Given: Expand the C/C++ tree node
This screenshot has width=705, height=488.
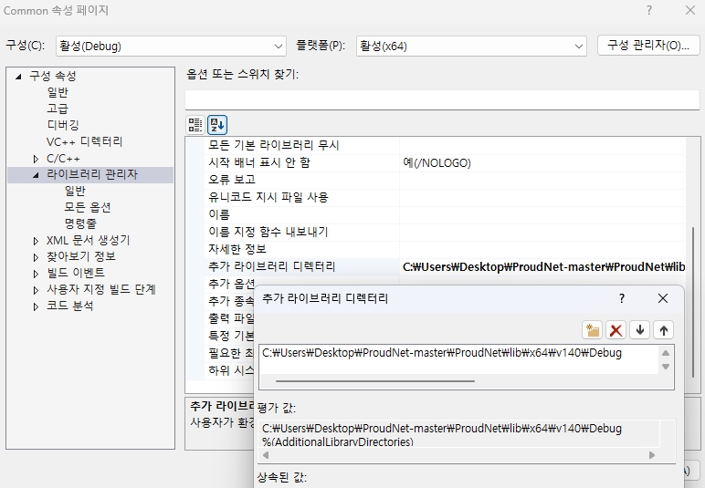Looking at the screenshot, I should tap(36, 159).
